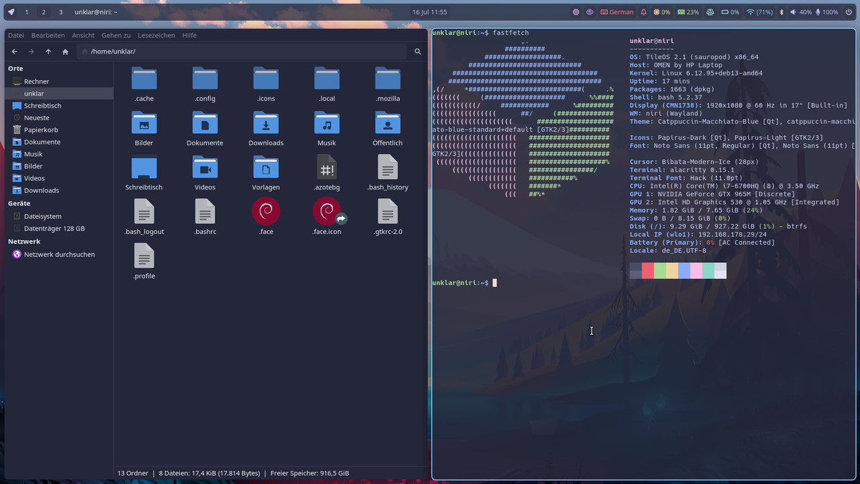
Task: Click the battery 0% indicator
Action: (730, 12)
